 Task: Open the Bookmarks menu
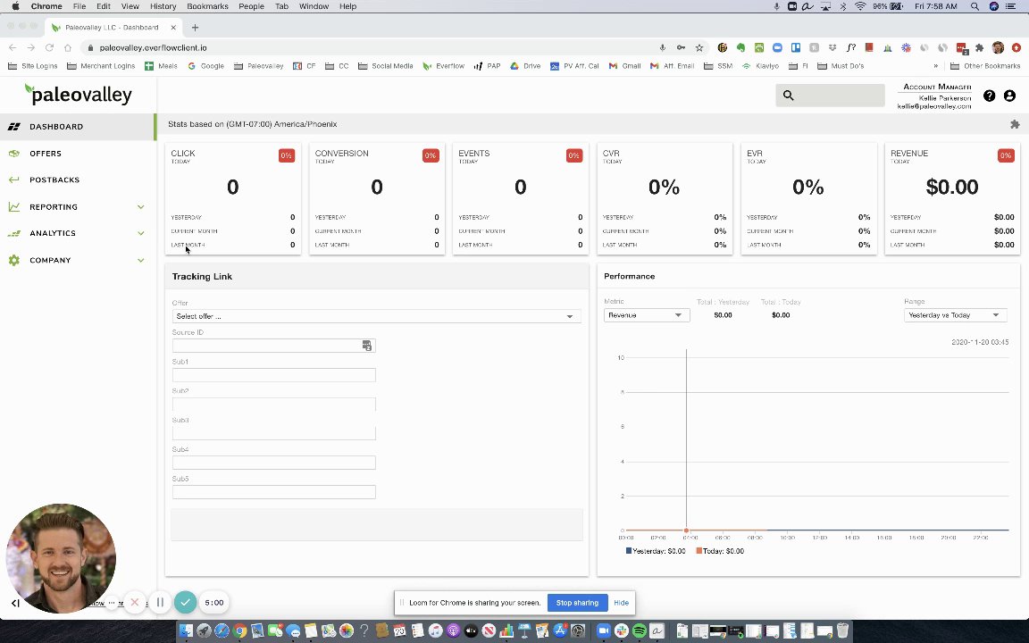[x=207, y=6]
